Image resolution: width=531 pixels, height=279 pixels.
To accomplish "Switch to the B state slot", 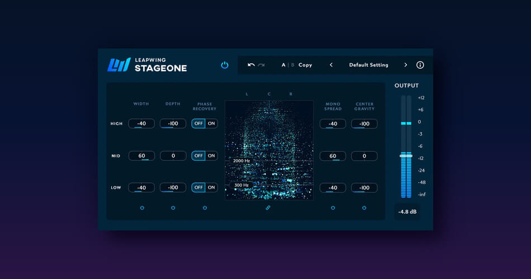I will point(292,65).
